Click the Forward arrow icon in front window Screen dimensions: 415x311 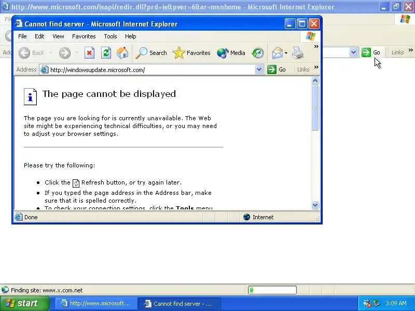(x=65, y=53)
